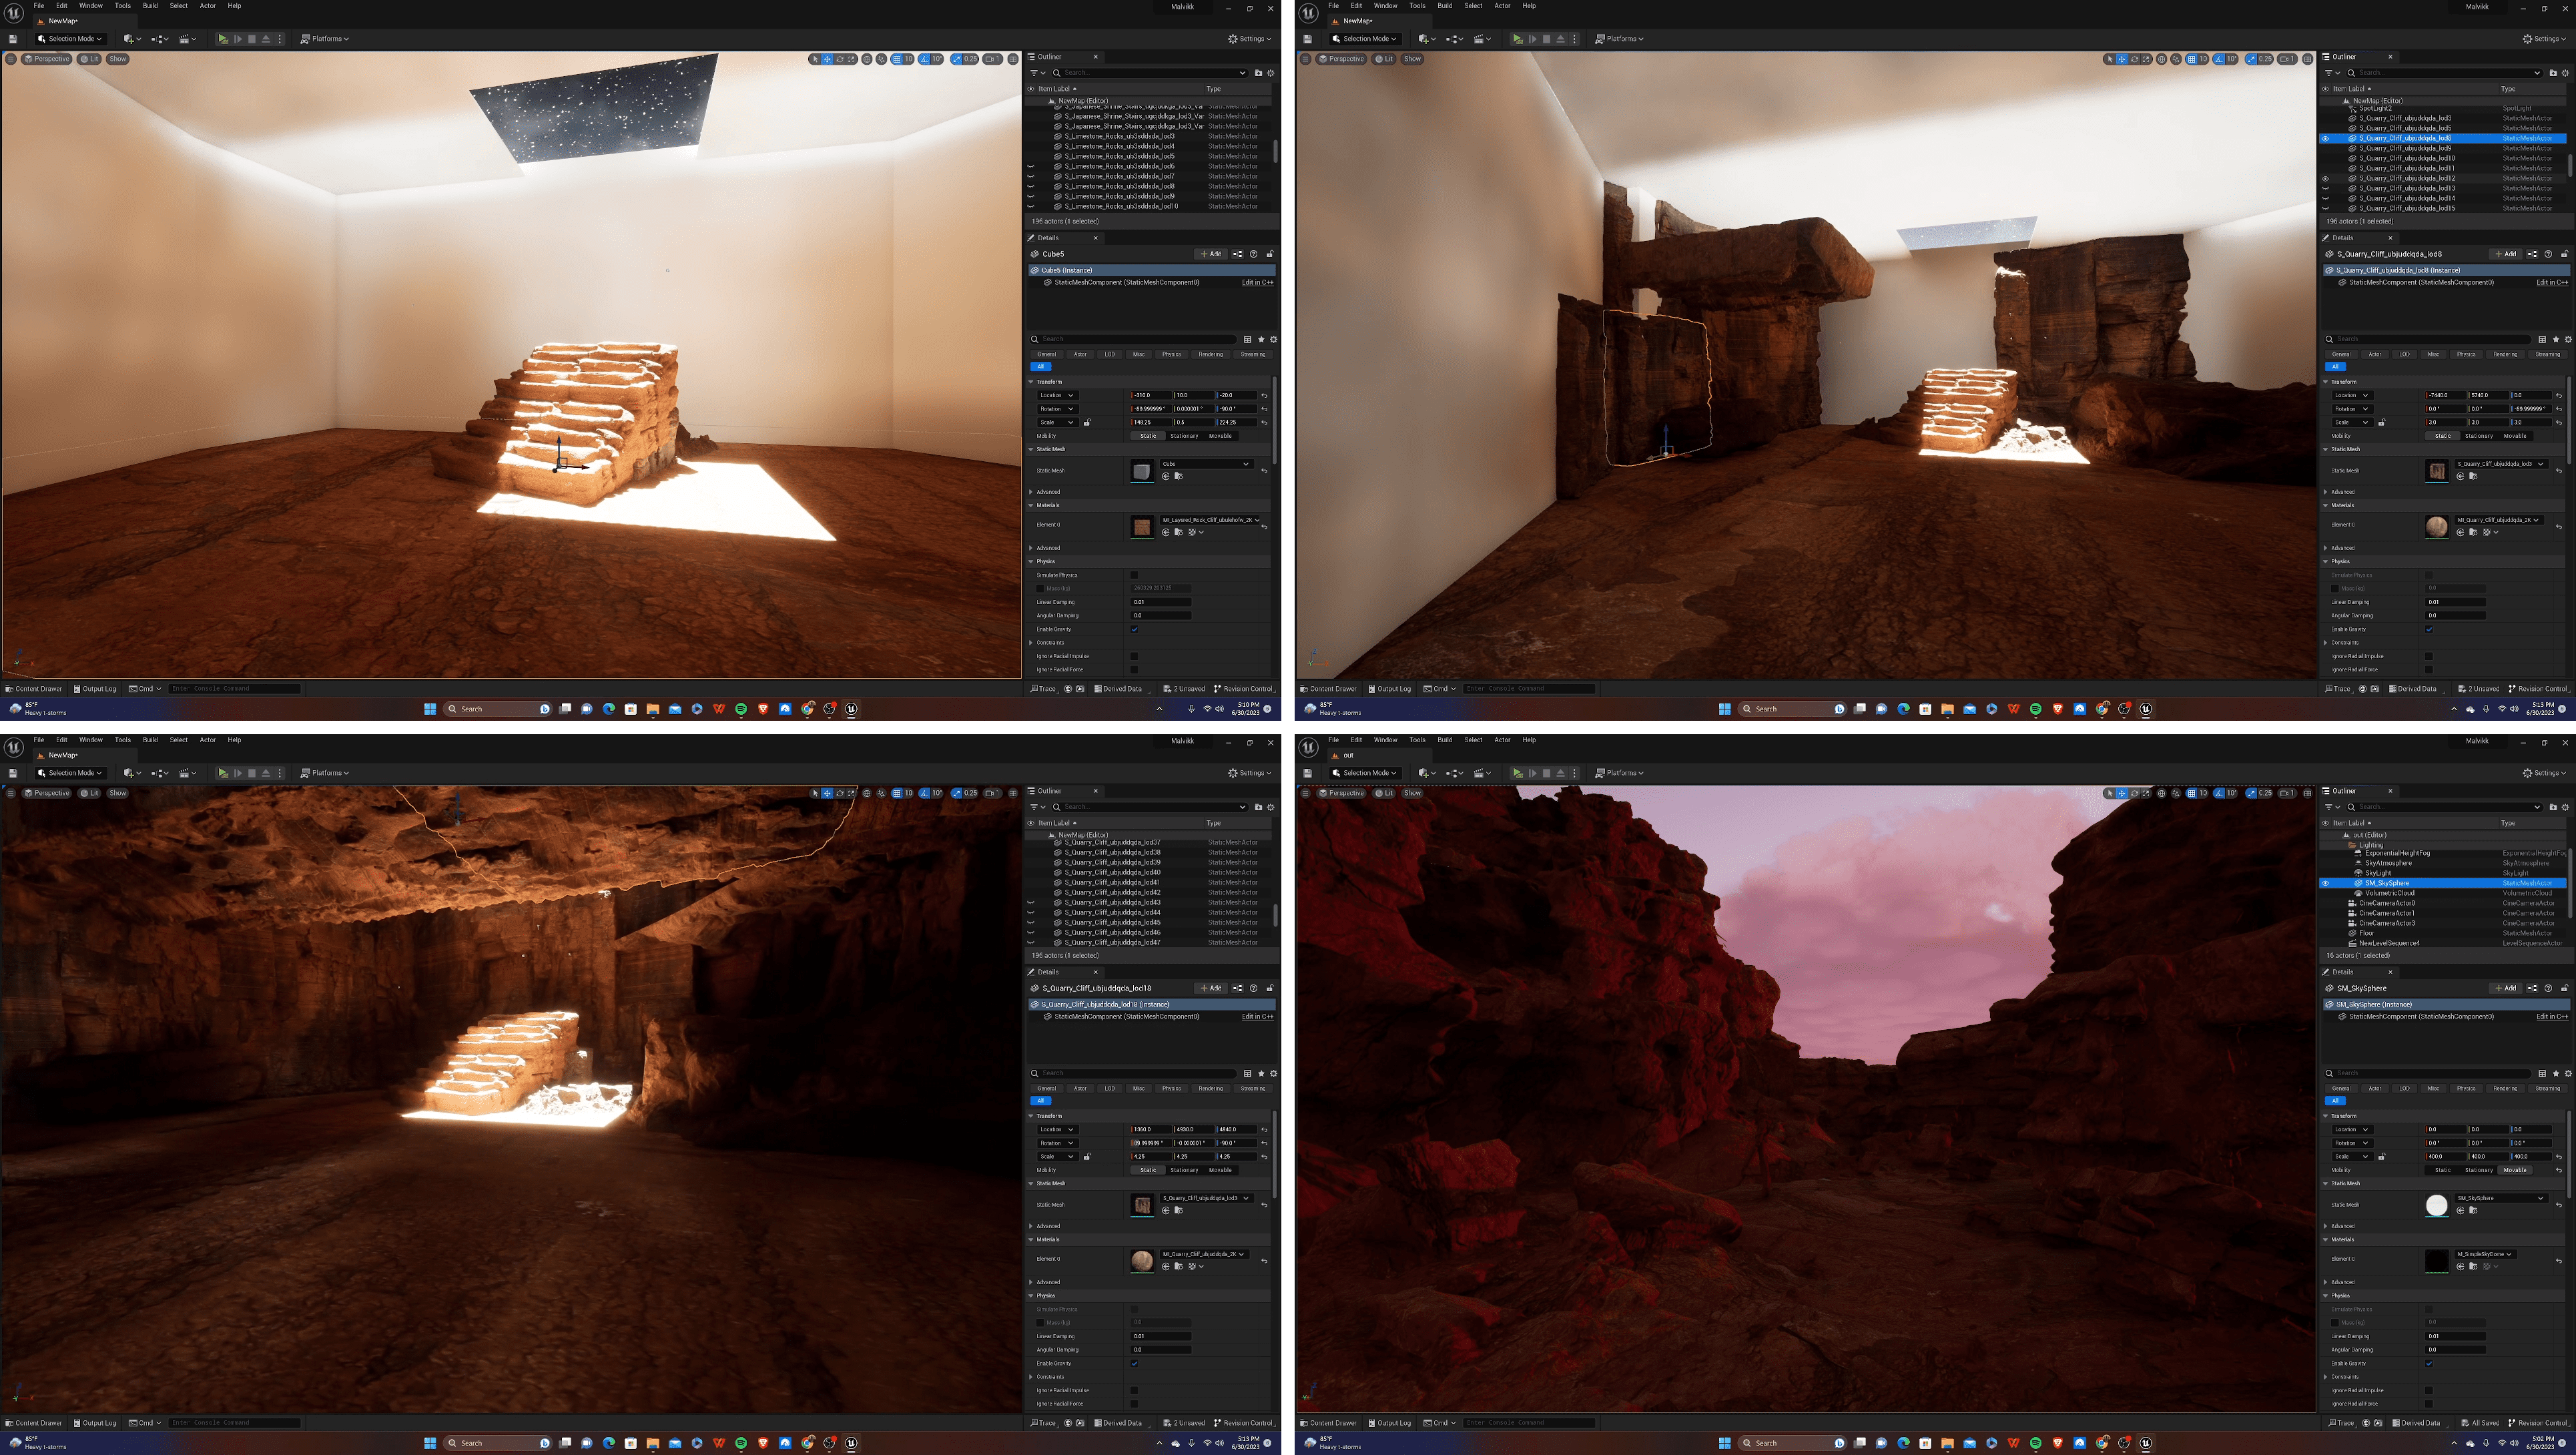2576x1455 pixels.
Task: Enable Simulate Physics checkbox for Cube5
Action: (x=1134, y=575)
